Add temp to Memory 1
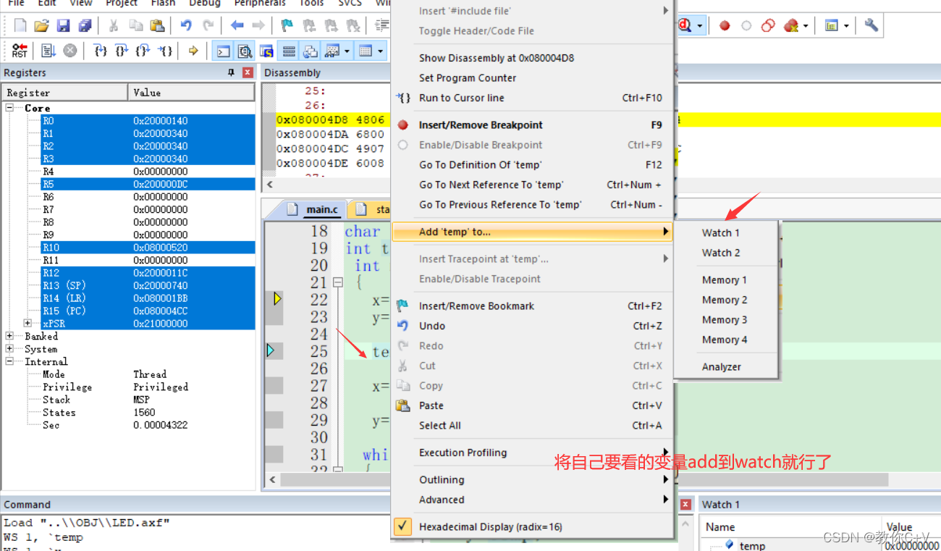The image size is (941, 551). [725, 280]
